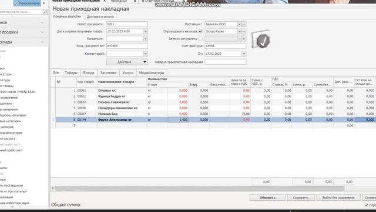This screenshot has height=212, width=376.
Task: Click the Товарно-транспортная накладная field
Action: (225, 62)
